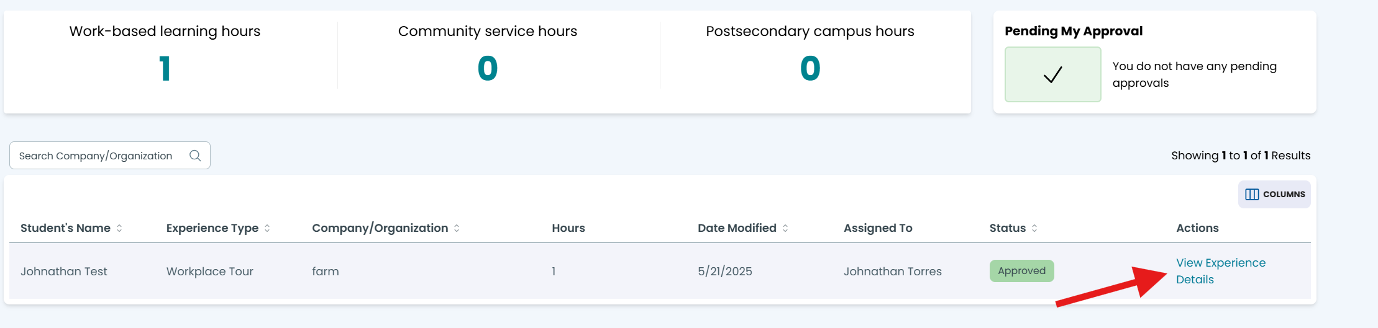Click the pending approvals checkmark icon
This screenshot has height=328, width=1378.
coord(1052,74)
